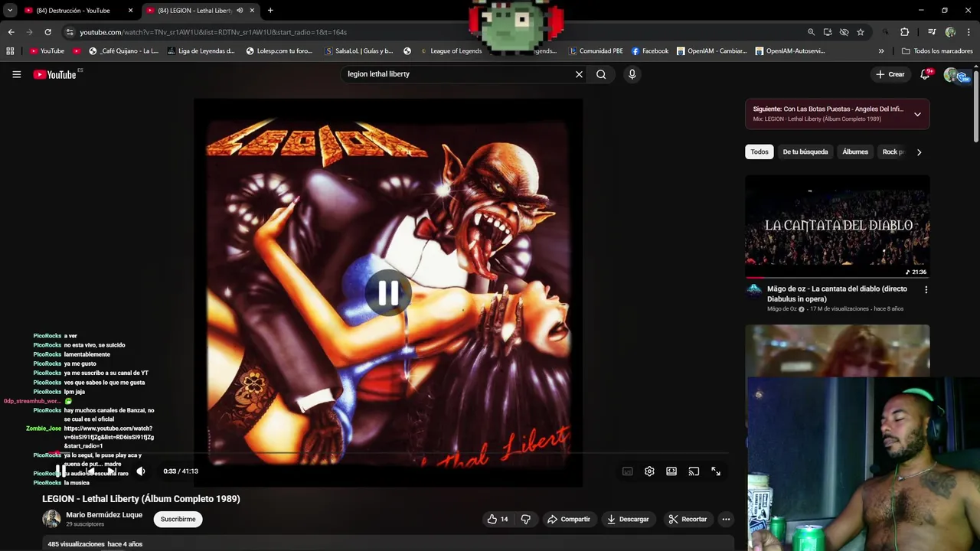This screenshot has width=980, height=551.
Task: Click Recortar clip button
Action: [688, 519]
